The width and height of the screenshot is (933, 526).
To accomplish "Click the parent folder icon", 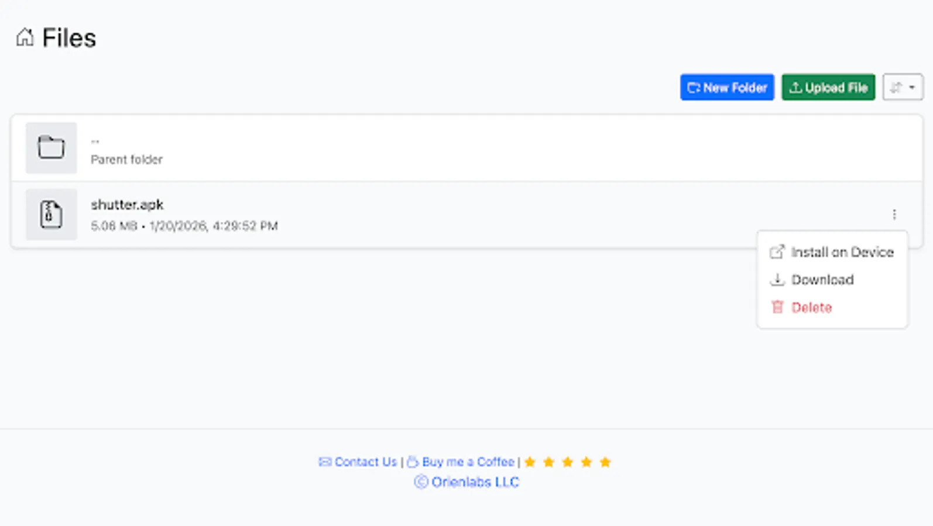I will (x=51, y=148).
